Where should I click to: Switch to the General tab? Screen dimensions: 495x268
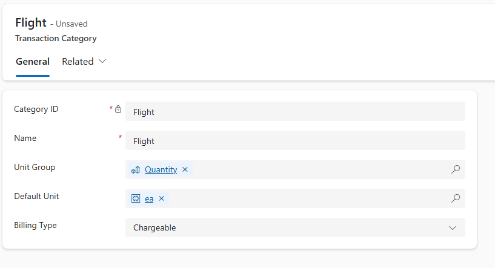click(33, 62)
